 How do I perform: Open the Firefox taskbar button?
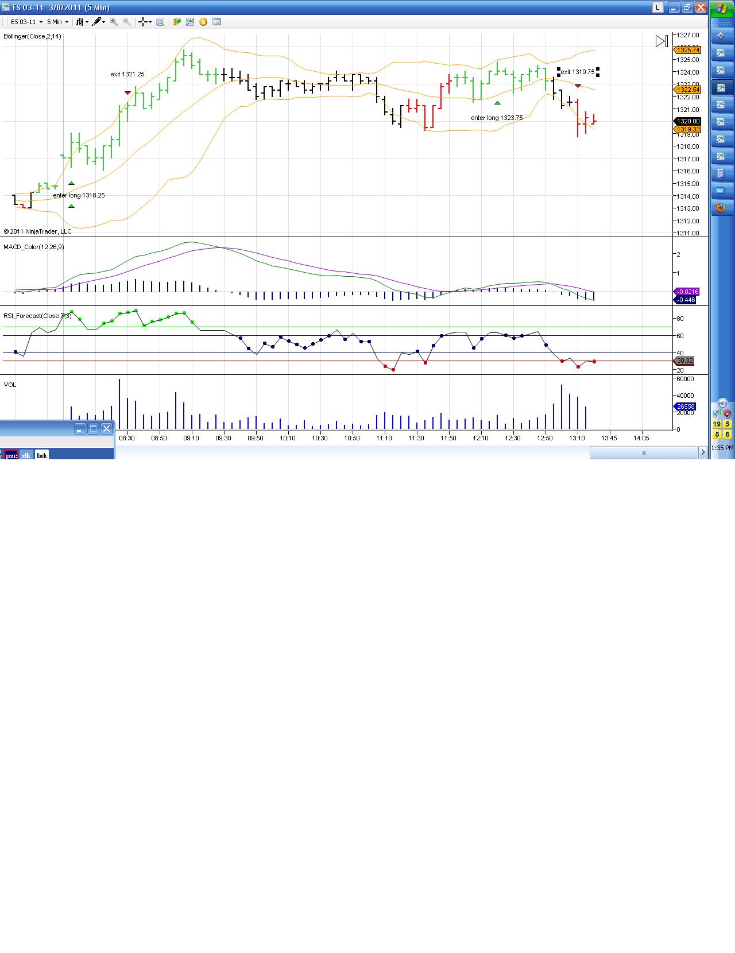pyautogui.click(x=721, y=208)
